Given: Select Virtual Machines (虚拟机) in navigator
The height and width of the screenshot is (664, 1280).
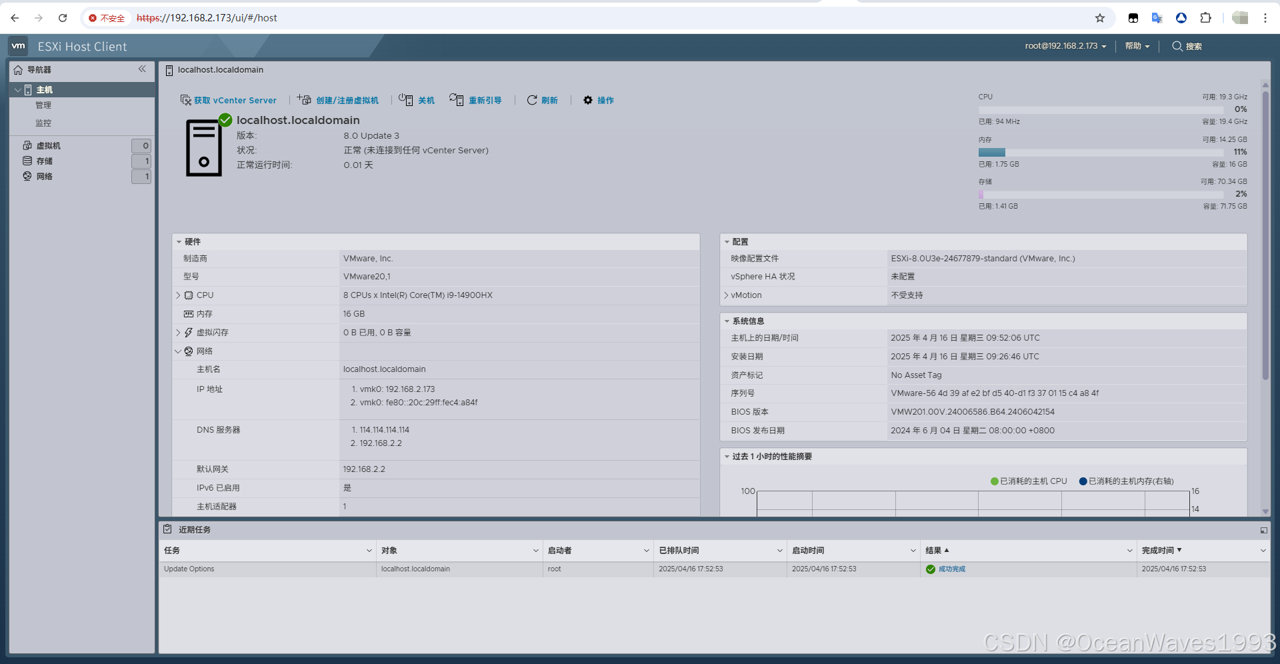Looking at the screenshot, I should coord(49,146).
